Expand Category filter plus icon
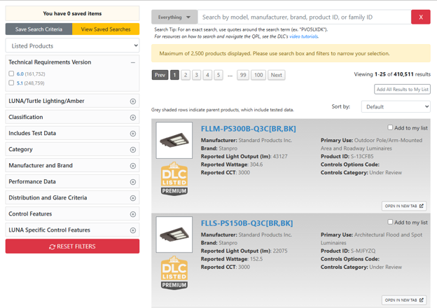Image resolution: width=437 pixels, height=308 pixels. point(133,150)
